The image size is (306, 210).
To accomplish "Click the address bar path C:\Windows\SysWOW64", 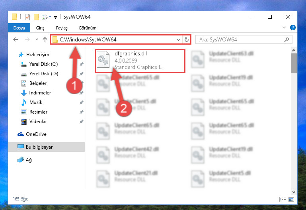I will tap(88, 40).
